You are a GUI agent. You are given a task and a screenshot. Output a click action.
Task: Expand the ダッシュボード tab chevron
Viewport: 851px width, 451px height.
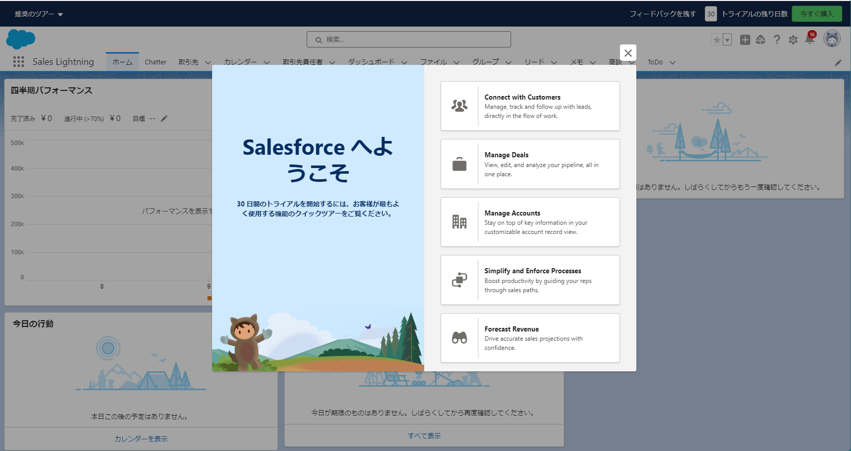[404, 62]
